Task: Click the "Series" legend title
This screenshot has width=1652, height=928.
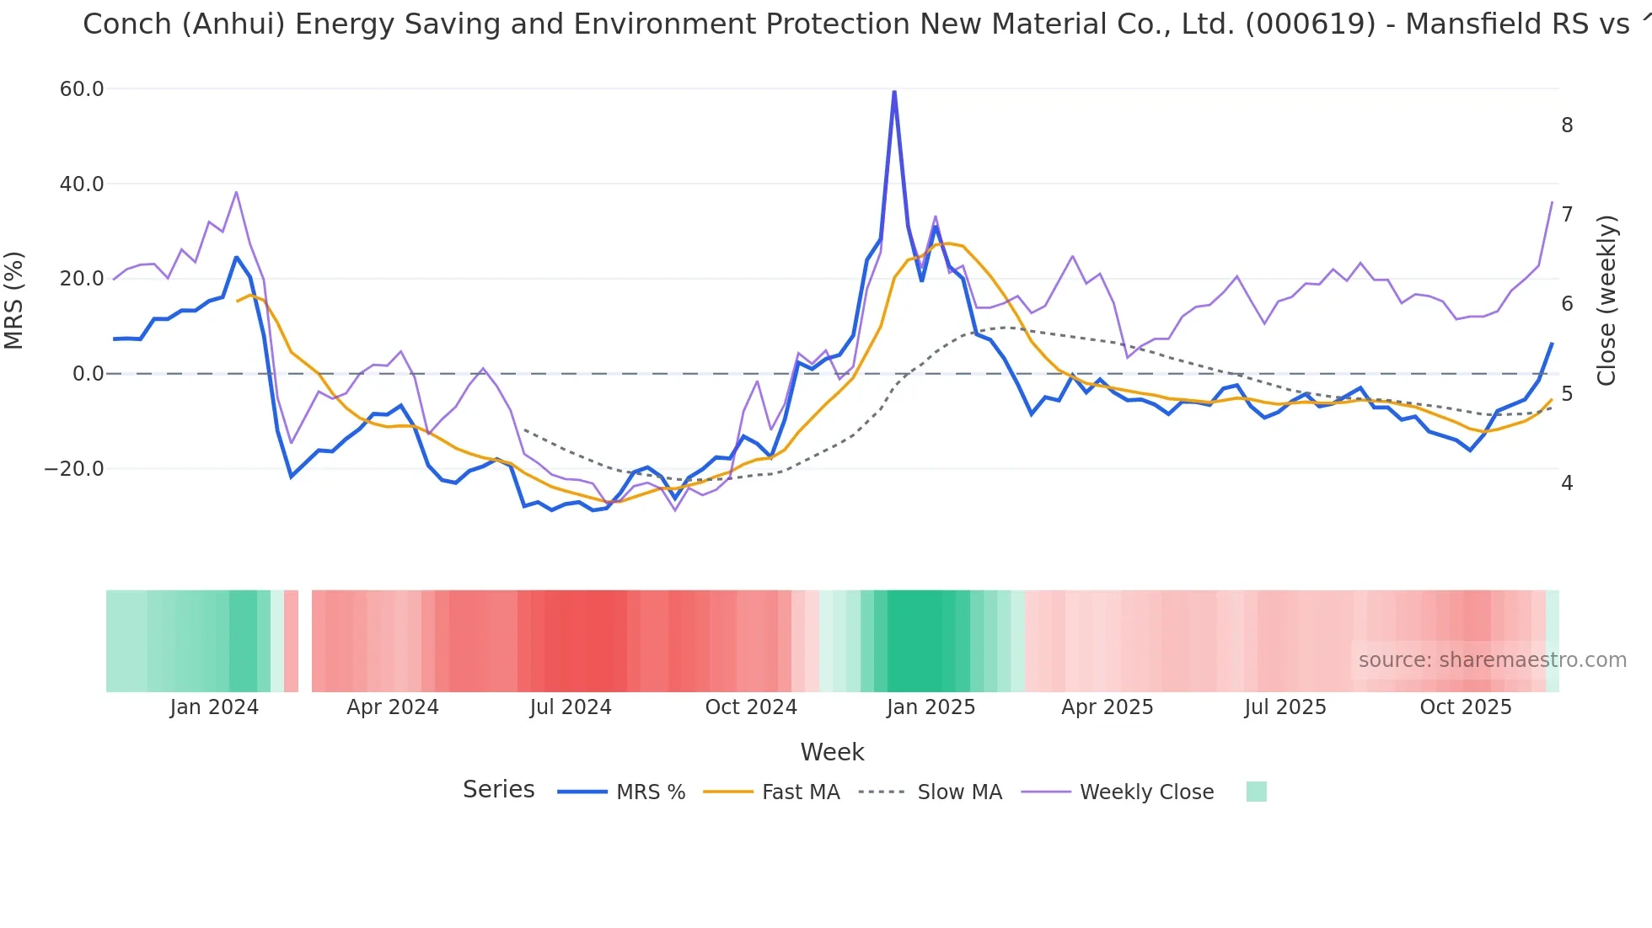Action: pyautogui.click(x=498, y=790)
